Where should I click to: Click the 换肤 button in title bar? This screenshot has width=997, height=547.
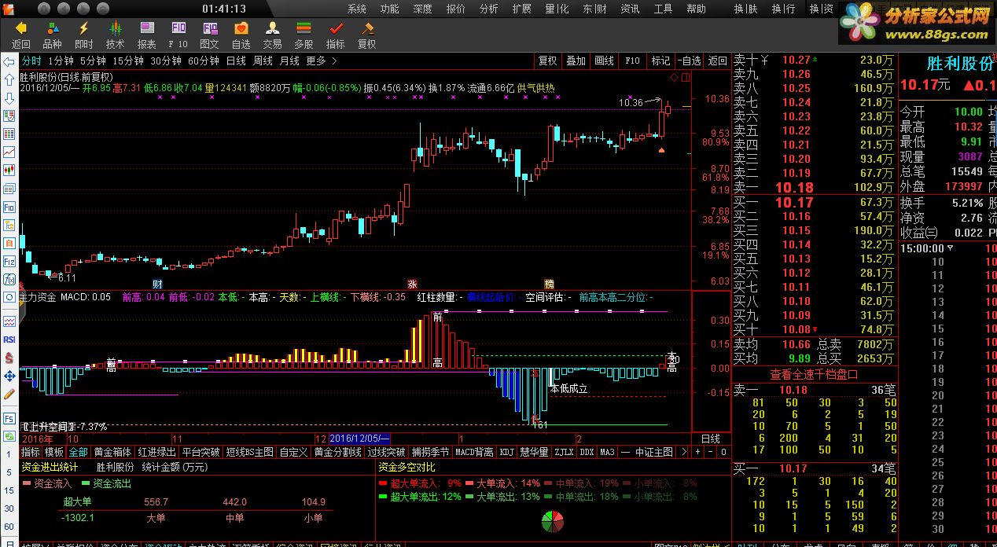point(746,9)
